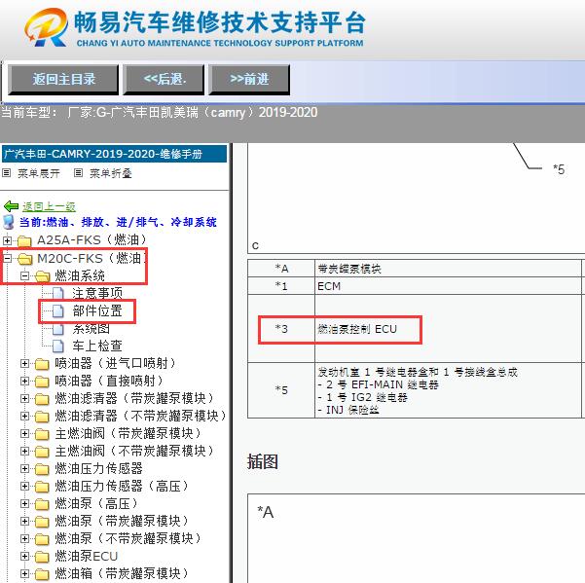Click the ECM table cell
This screenshot has height=583, width=585.
(448, 286)
